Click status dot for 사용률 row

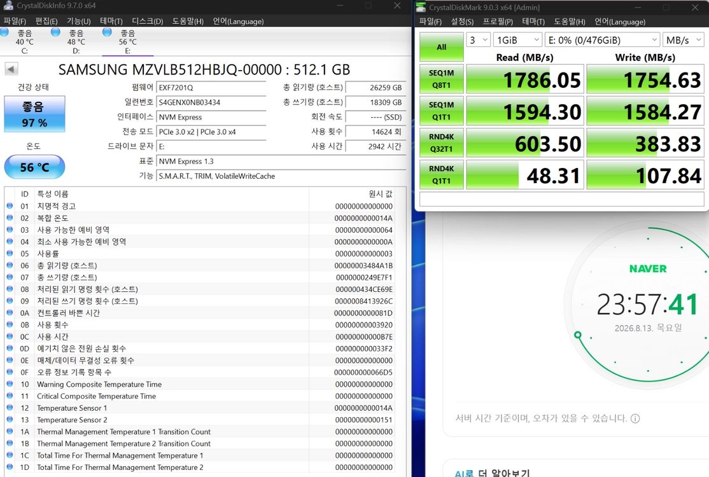pos(10,253)
